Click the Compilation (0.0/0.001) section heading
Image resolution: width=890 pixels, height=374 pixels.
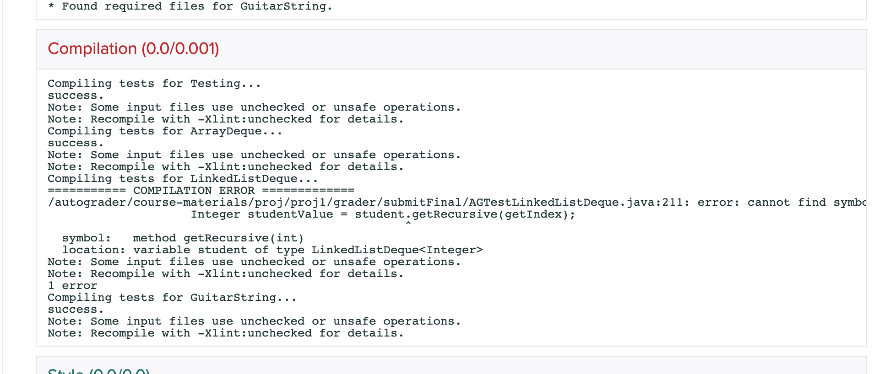coord(133,49)
